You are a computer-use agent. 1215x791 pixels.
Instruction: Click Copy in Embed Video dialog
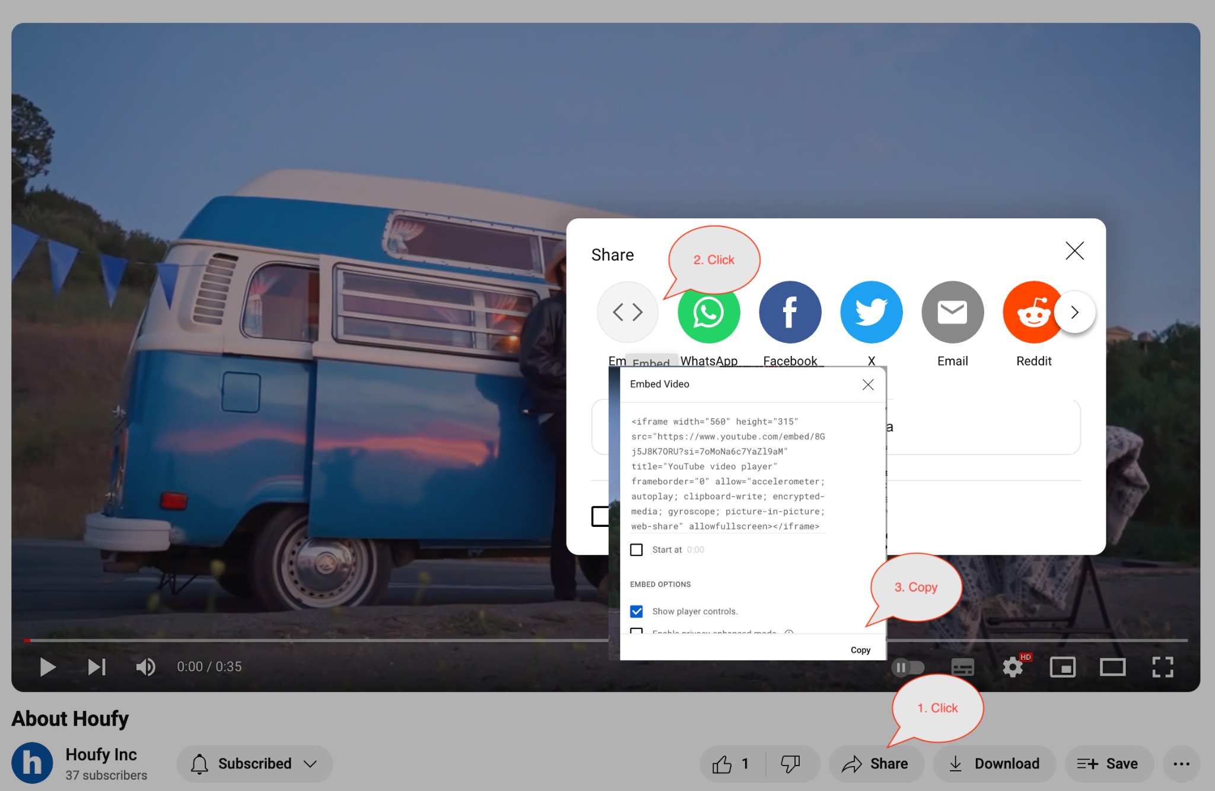point(860,650)
